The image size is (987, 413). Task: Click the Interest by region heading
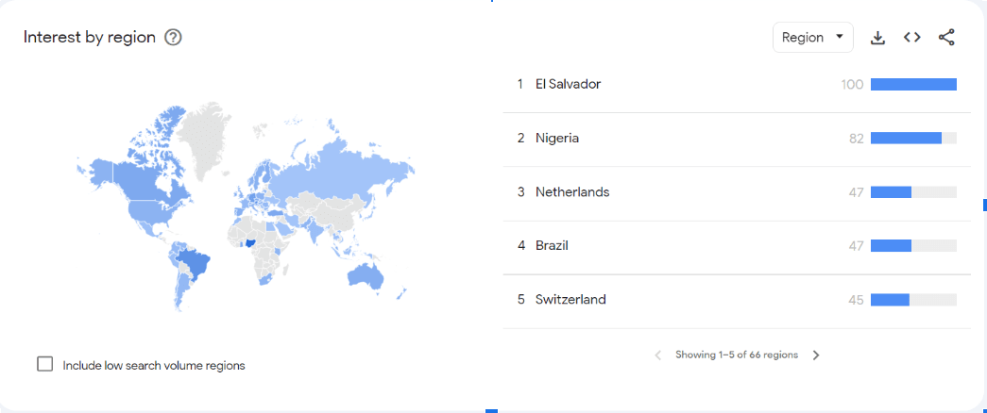(x=90, y=38)
